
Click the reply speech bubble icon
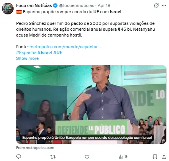coord(19,157)
